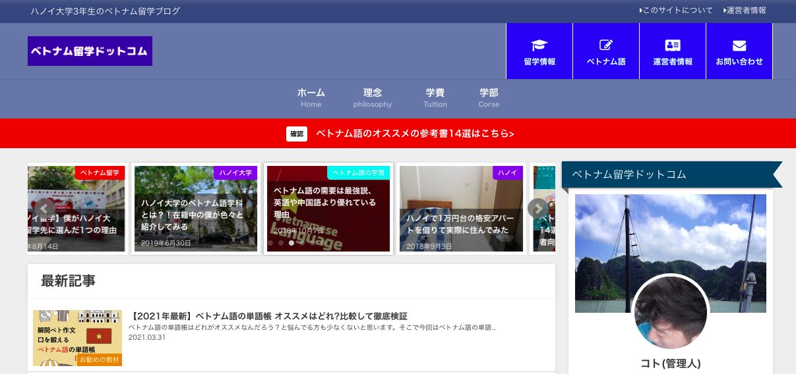Screen dimensions: 796x374
Task: Open ハノイで1万円台の格安アパート carousel card
Action: point(461,209)
